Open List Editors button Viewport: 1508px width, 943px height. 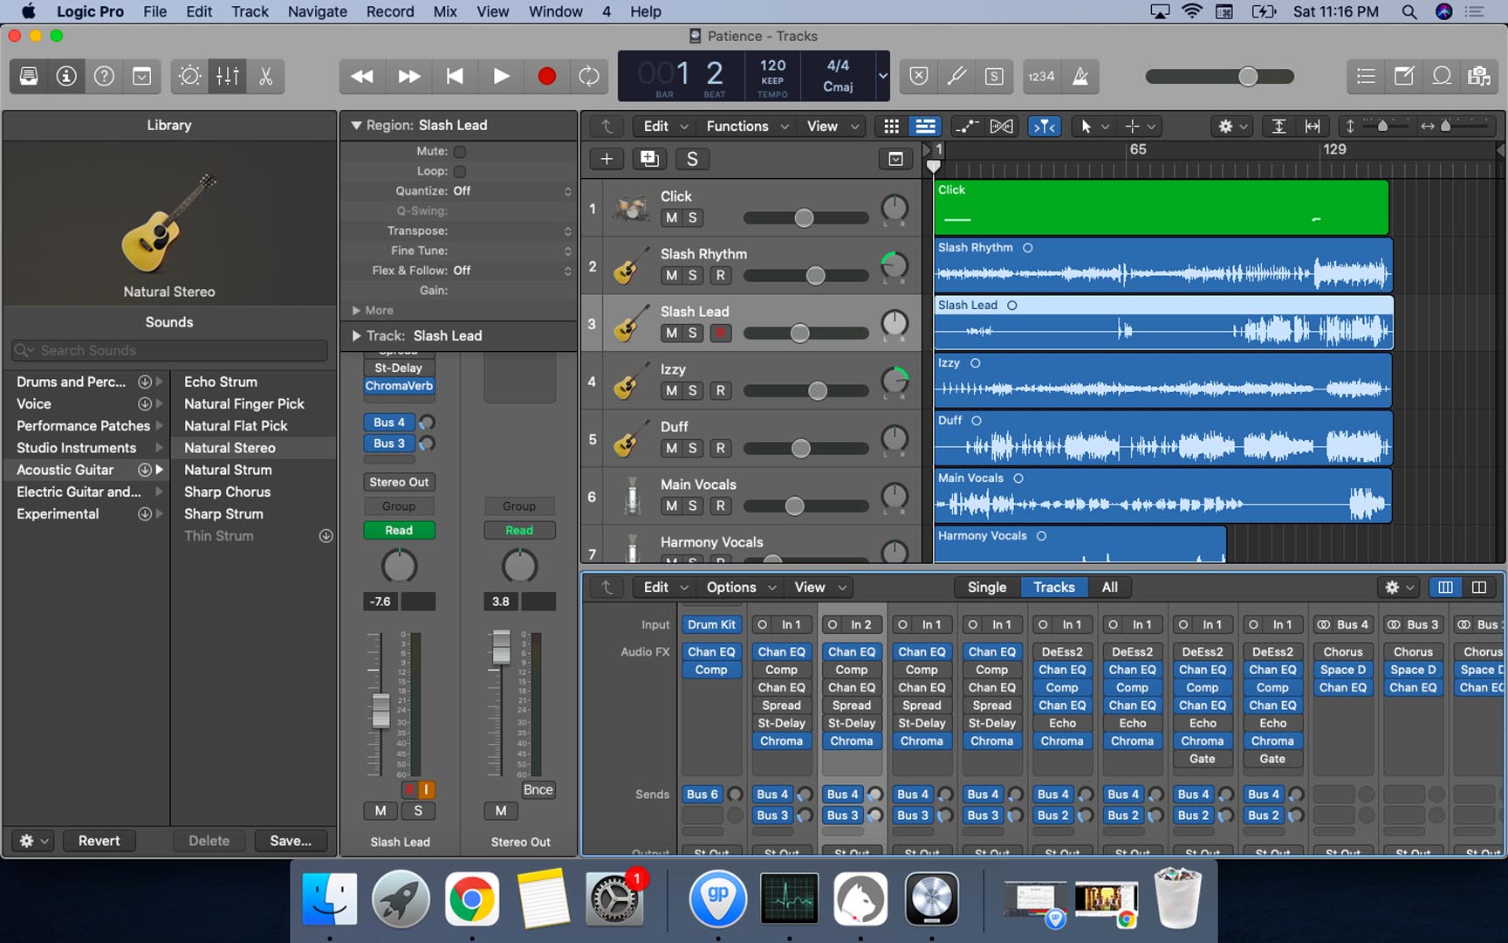(x=1366, y=76)
